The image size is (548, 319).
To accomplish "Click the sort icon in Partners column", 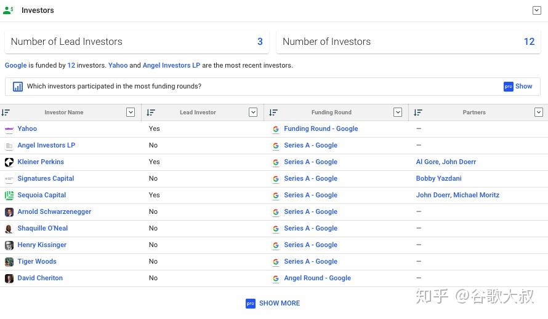I will coord(418,112).
